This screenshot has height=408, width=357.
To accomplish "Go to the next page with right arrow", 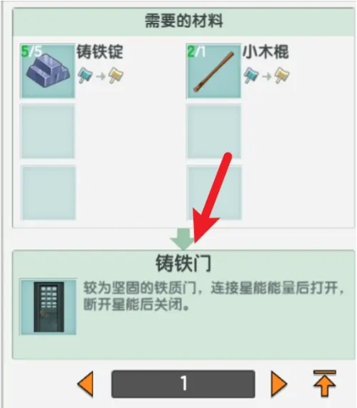I will 279,385.
